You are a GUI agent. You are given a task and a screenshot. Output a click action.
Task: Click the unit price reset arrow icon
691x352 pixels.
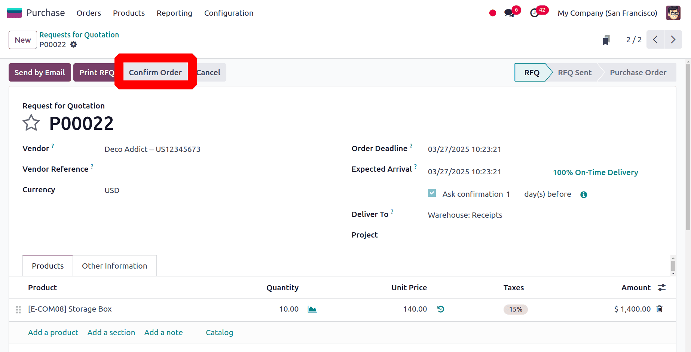coord(441,309)
